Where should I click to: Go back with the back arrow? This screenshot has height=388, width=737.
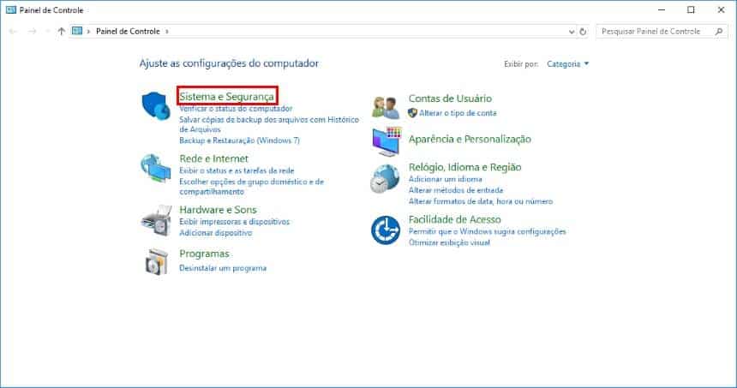13,31
